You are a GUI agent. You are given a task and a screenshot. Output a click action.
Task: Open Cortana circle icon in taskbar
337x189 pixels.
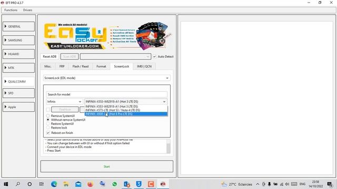[29, 184]
